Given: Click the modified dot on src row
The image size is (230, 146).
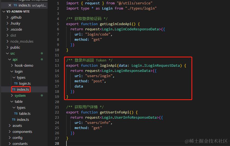Looking at the screenshot, I should point(42,53).
